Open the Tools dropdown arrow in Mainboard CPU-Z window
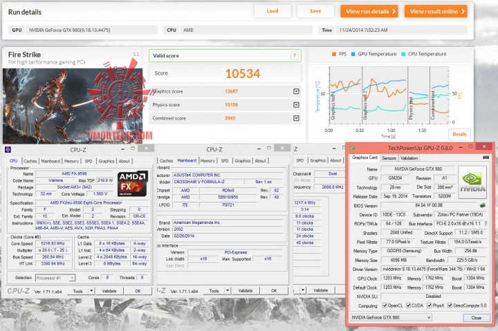 (228, 290)
